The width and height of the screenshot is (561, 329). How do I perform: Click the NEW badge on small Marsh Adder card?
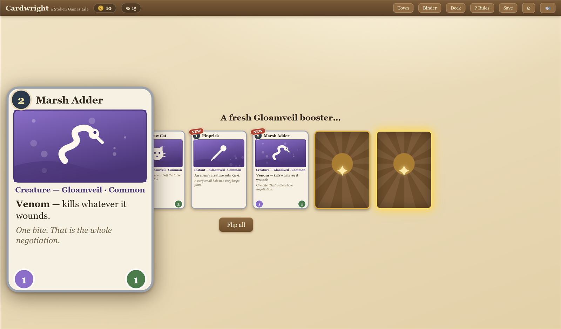pos(258,132)
